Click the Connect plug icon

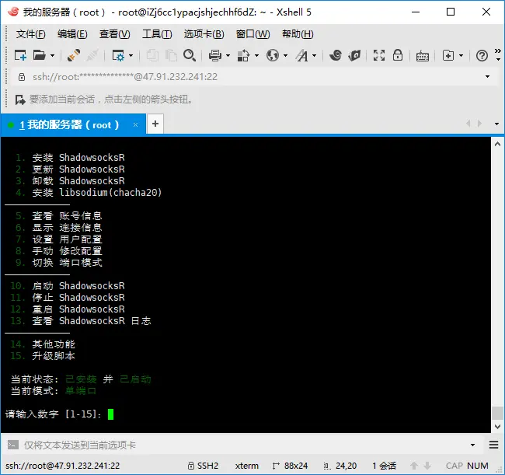(x=74, y=55)
